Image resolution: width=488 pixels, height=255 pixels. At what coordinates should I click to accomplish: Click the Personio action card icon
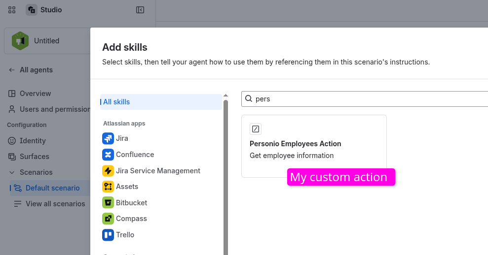[x=256, y=129]
